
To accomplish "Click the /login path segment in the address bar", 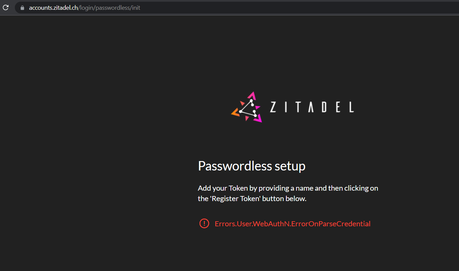I will point(85,7).
